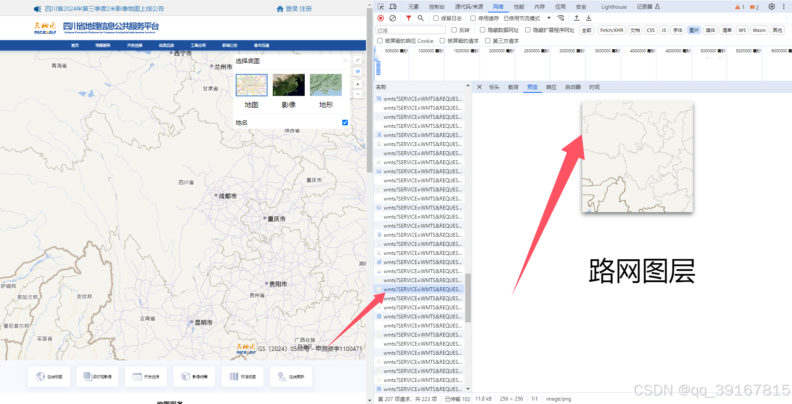Open the 载荷 request tab
Image resolution: width=792 pixels, height=404 pixels.
click(x=513, y=87)
